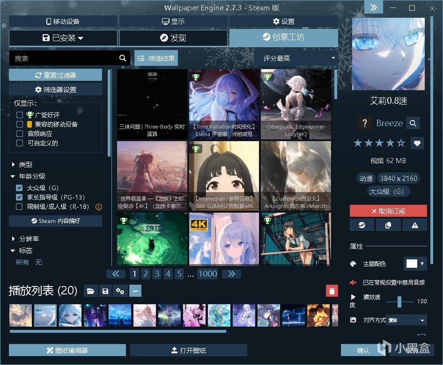The image size is (443, 365).
Task: Click the alignment image icon
Action: click(x=353, y=320)
